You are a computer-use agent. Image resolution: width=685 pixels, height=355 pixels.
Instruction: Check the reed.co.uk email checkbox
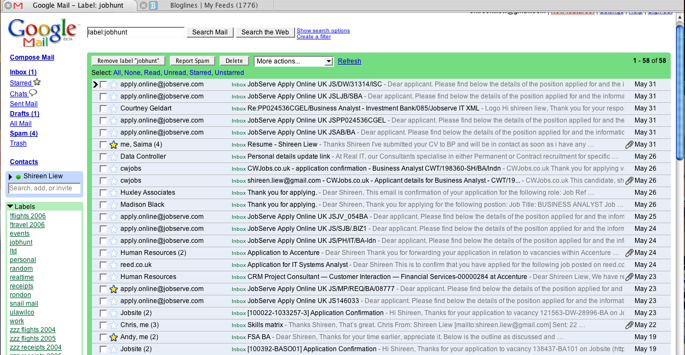tap(103, 265)
